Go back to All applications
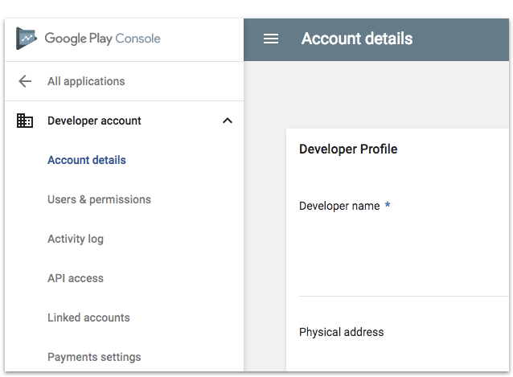This screenshot has height=377, width=513. [86, 81]
